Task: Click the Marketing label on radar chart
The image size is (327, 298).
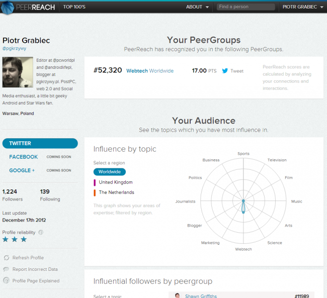Action: 210,243
